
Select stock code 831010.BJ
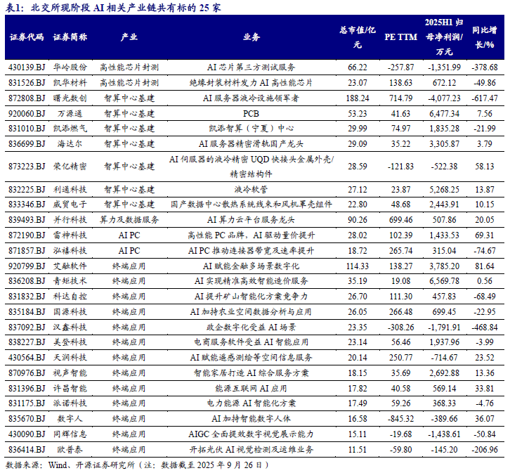click(x=27, y=128)
